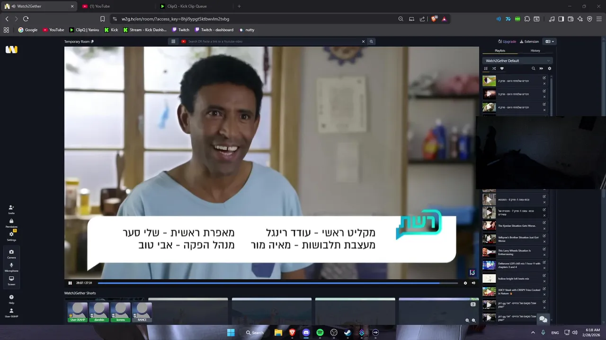The height and width of the screenshot is (340, 606).
Task: Click the browser address bar URL
Action: (x=175, y=19)
